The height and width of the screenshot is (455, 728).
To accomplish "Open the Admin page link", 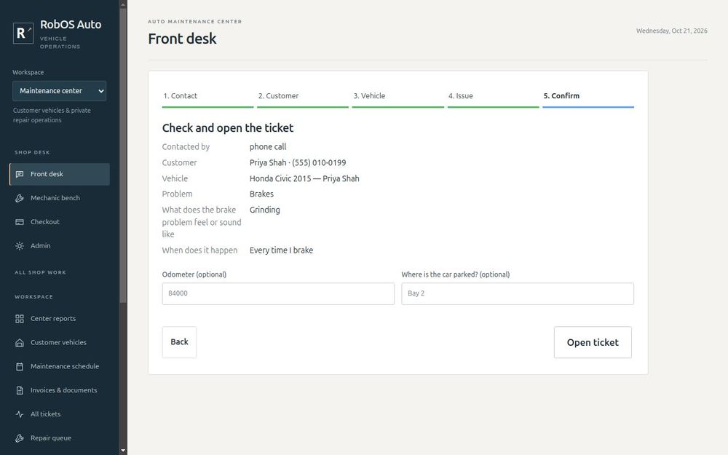I will (60, 246).
